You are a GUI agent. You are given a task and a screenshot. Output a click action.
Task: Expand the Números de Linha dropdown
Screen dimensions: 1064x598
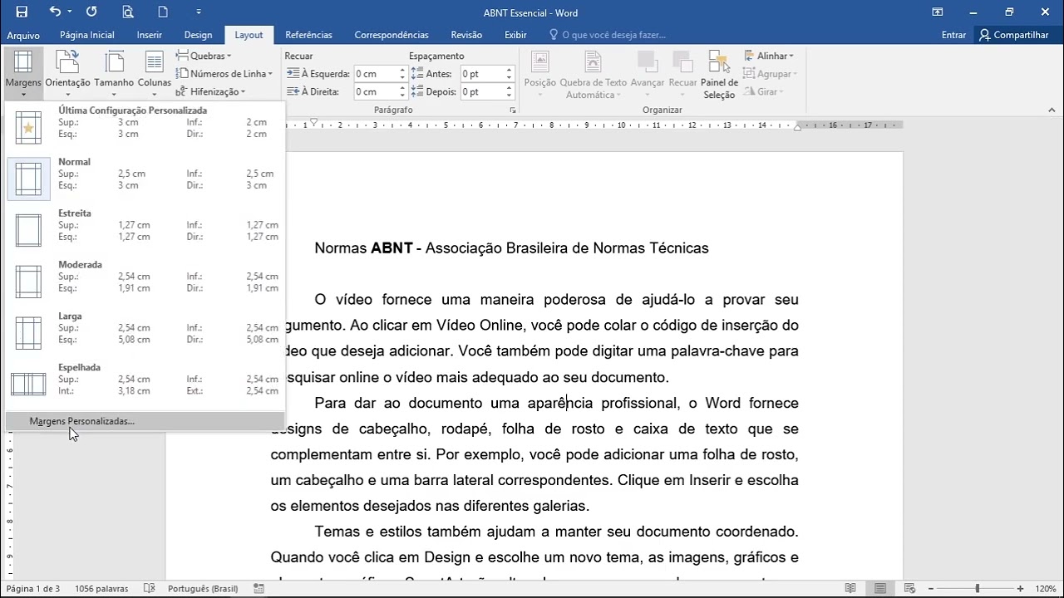click(224, 74)
